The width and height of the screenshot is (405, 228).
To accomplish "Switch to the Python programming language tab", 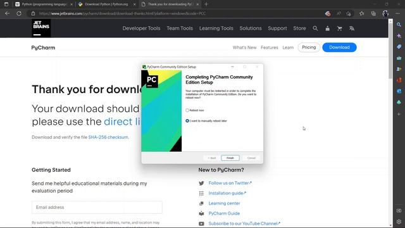I will point(44,4).
